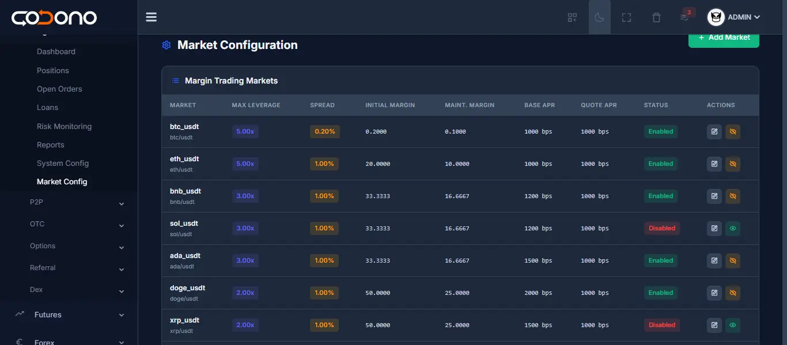Click the 0.20% spread badge for btc_usdt
787x345 pixels.
pyautogui.click(x=324, y=131)
